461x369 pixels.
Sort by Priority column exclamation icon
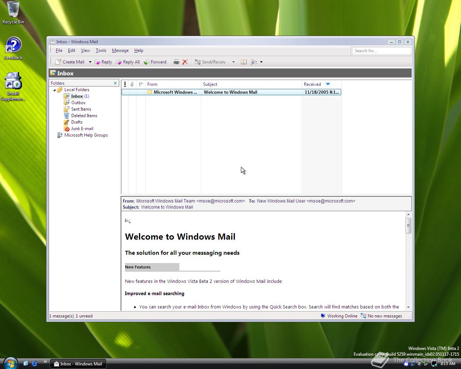(125, 84)
